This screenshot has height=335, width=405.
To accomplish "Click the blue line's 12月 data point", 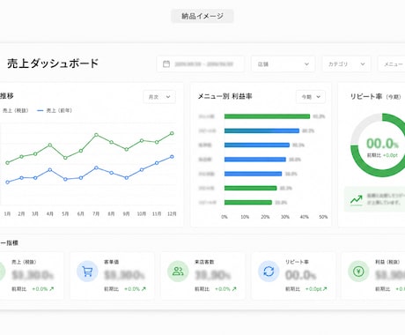I will (172, 157).
